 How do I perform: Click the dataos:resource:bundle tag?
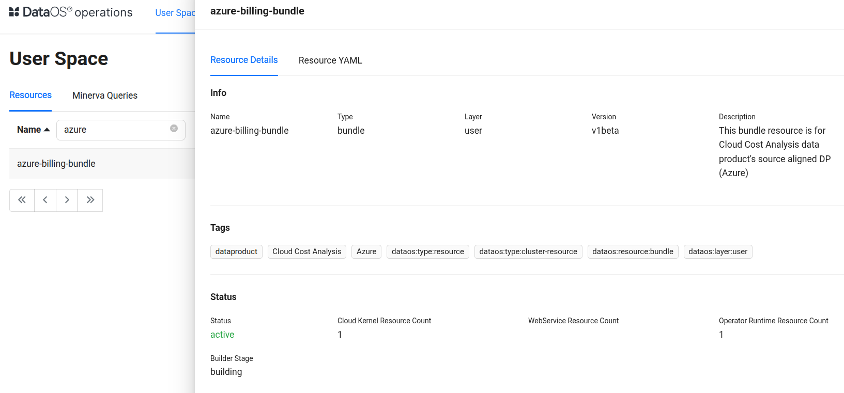633,251
